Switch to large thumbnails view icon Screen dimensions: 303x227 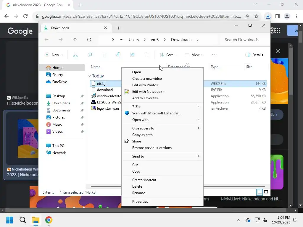[x=266, y=192]
